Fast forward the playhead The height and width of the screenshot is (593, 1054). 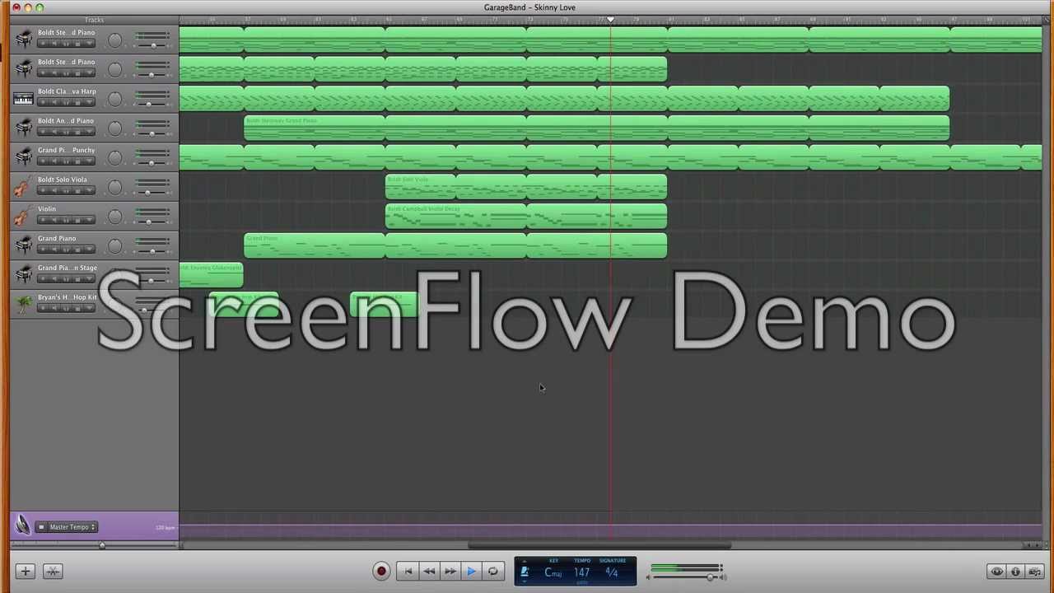click(x=450, y=571)
